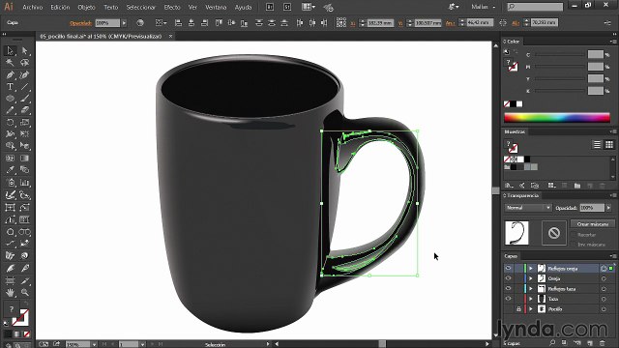Expand the Oreja layer
Viewport: 619px width, 348px height.
531,278
